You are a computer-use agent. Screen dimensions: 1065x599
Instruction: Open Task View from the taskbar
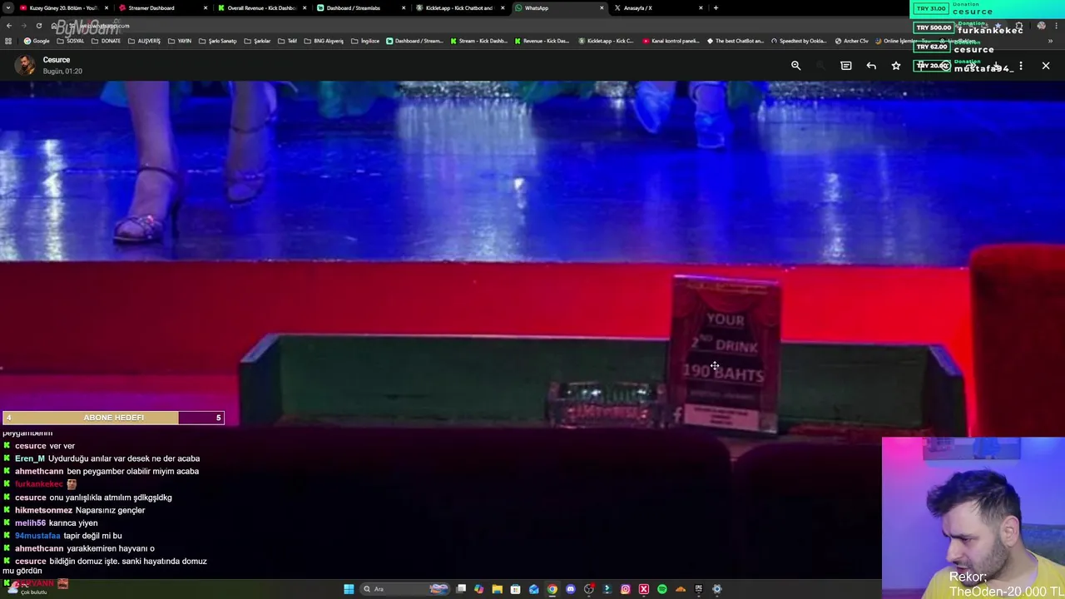(461, 589)
